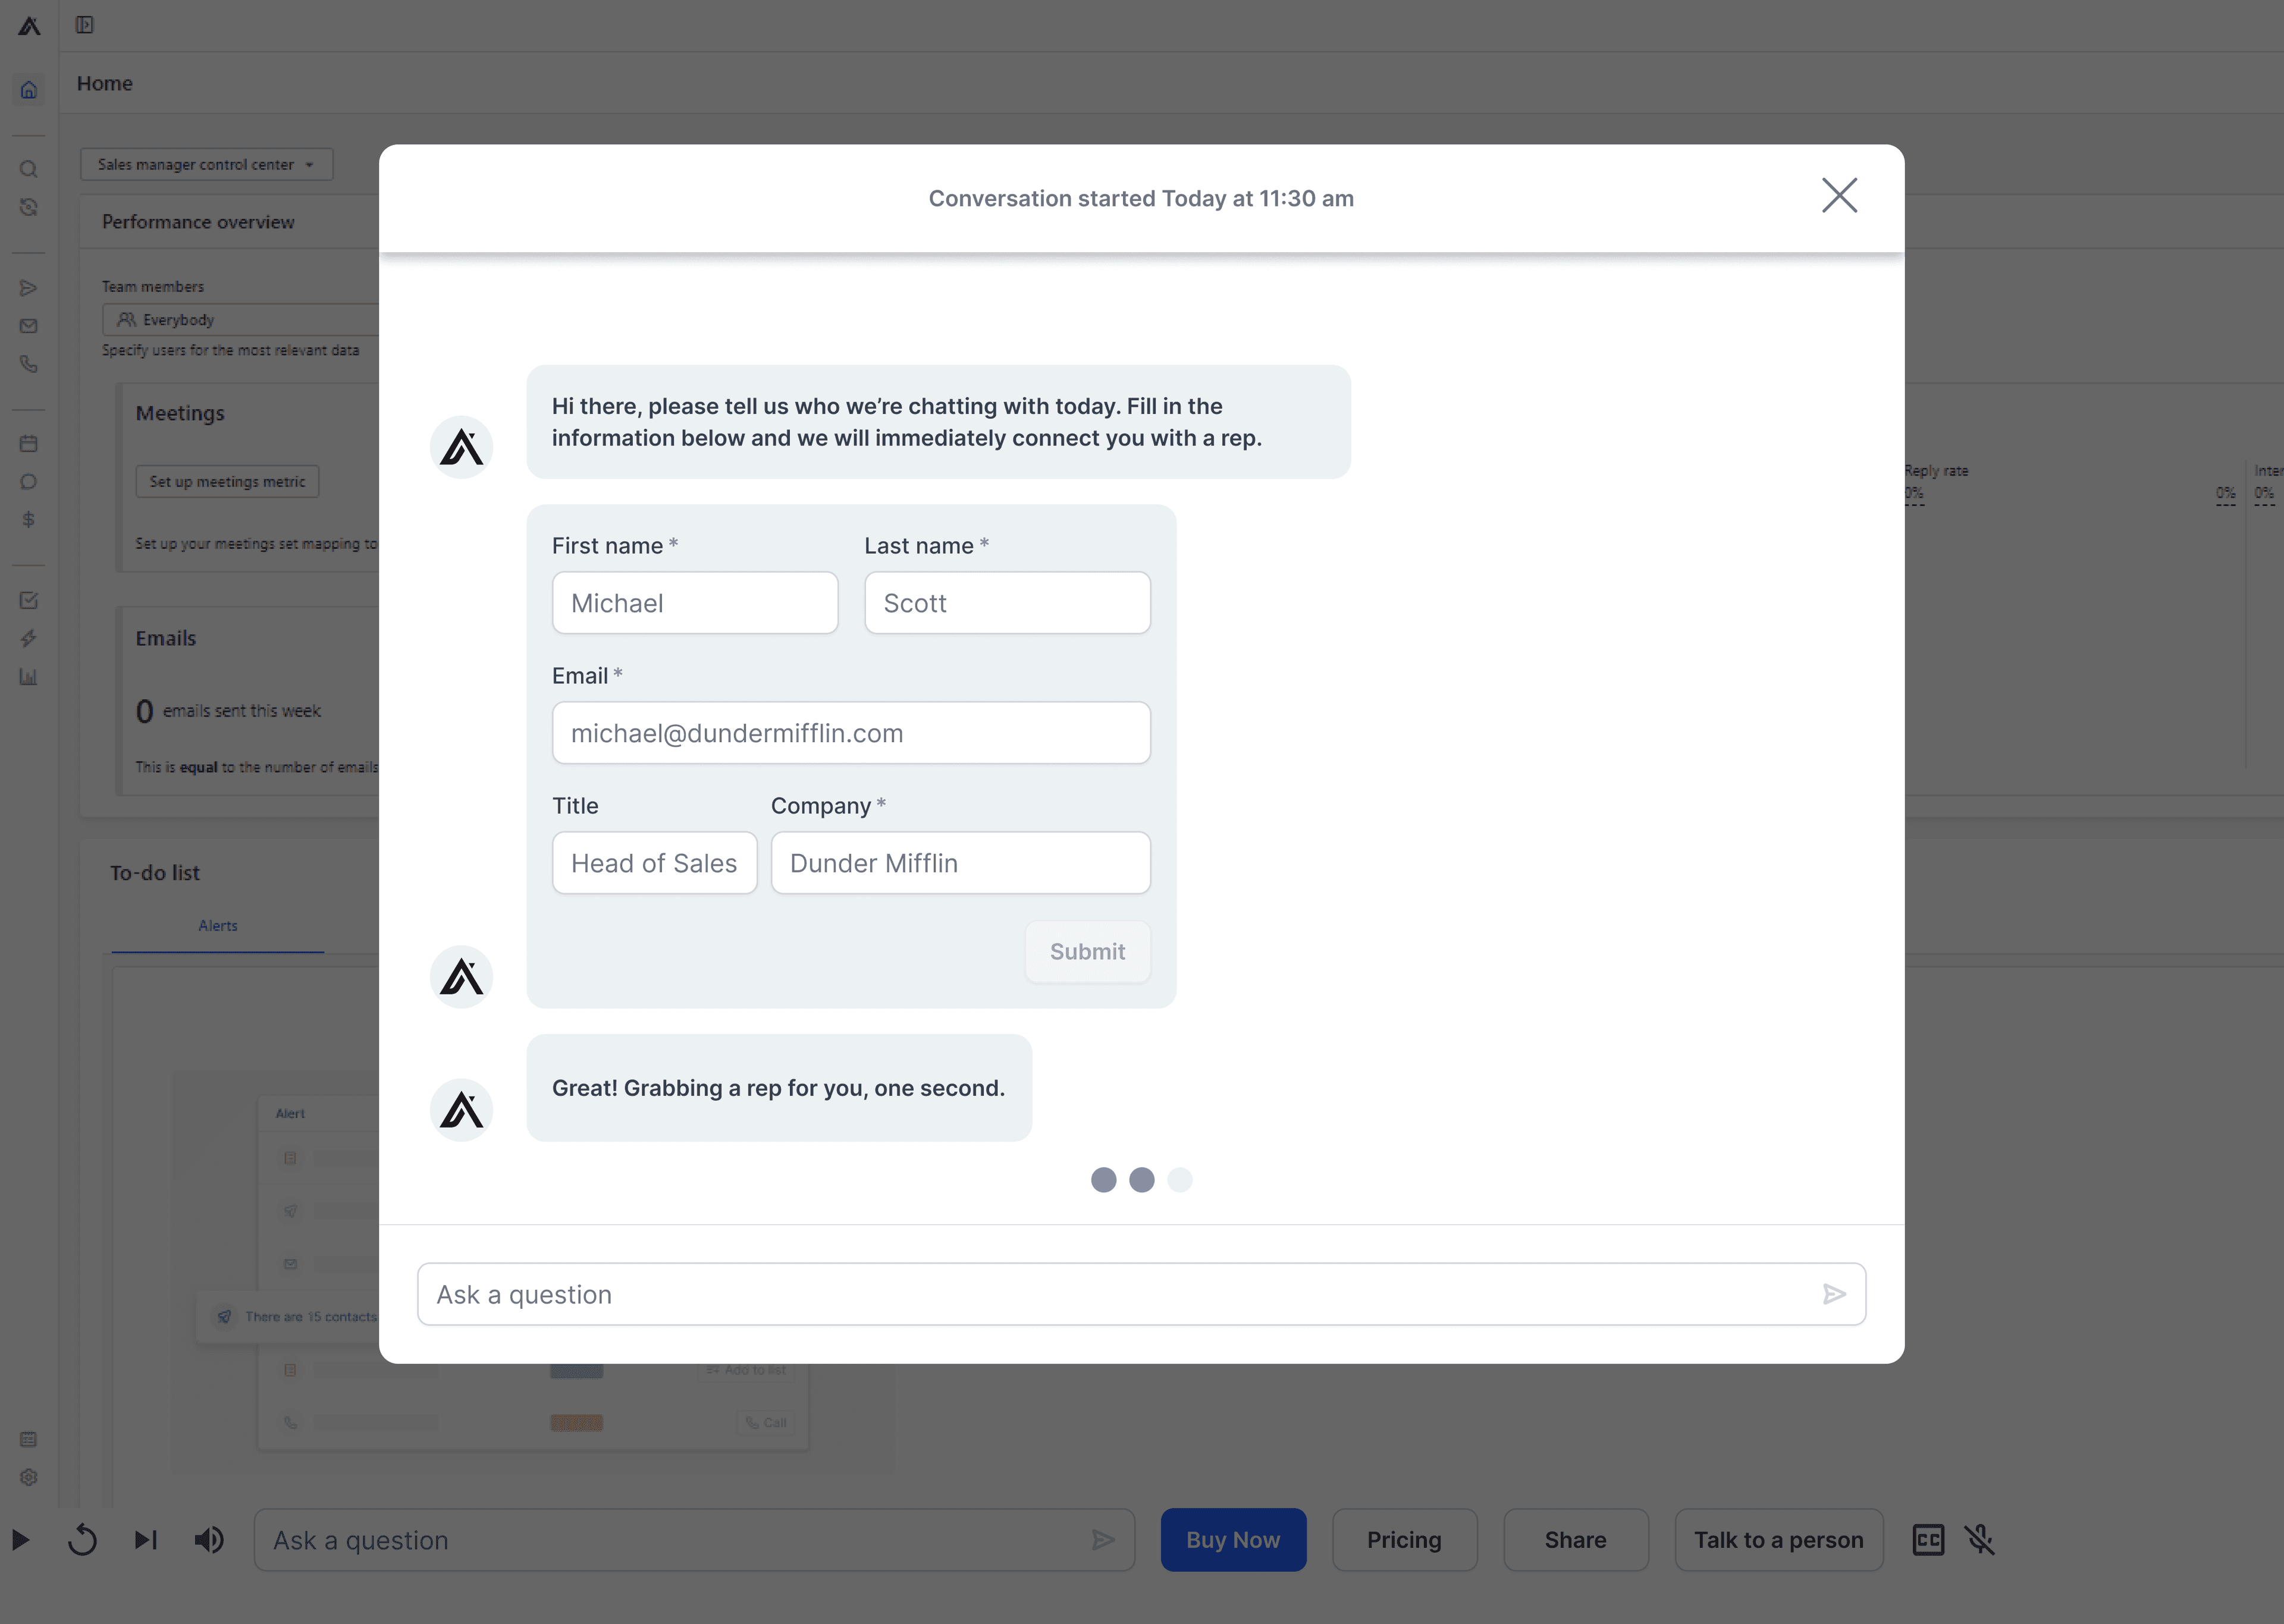
Task: Play the demo video
Action: pos(20,1540)
